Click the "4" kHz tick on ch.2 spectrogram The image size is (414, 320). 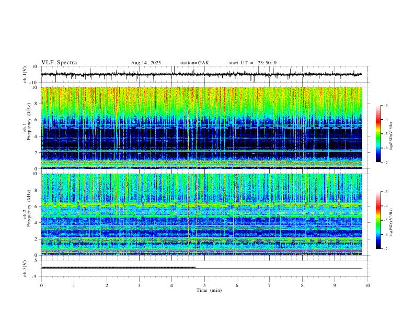(x=36, y=223)
